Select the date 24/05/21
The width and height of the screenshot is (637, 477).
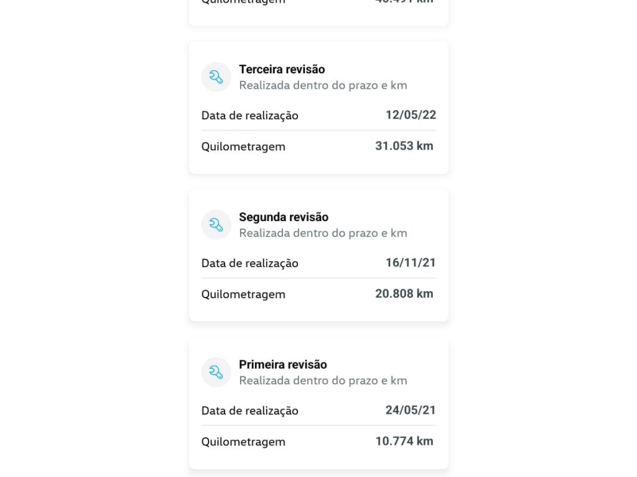[411, 410]
